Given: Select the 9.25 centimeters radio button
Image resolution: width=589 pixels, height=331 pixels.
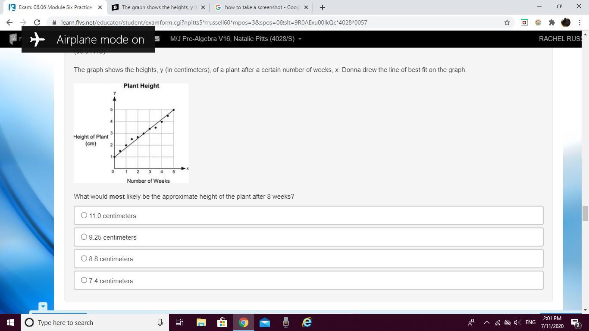Looking at the screenshot, I should pos(84,237).
